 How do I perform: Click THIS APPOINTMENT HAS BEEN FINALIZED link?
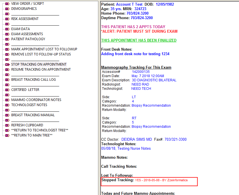click(139, 40)
